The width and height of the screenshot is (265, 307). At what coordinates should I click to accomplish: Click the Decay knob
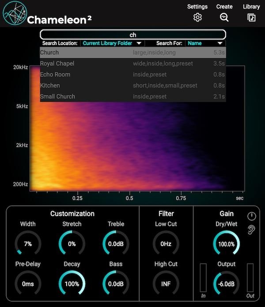72,284
